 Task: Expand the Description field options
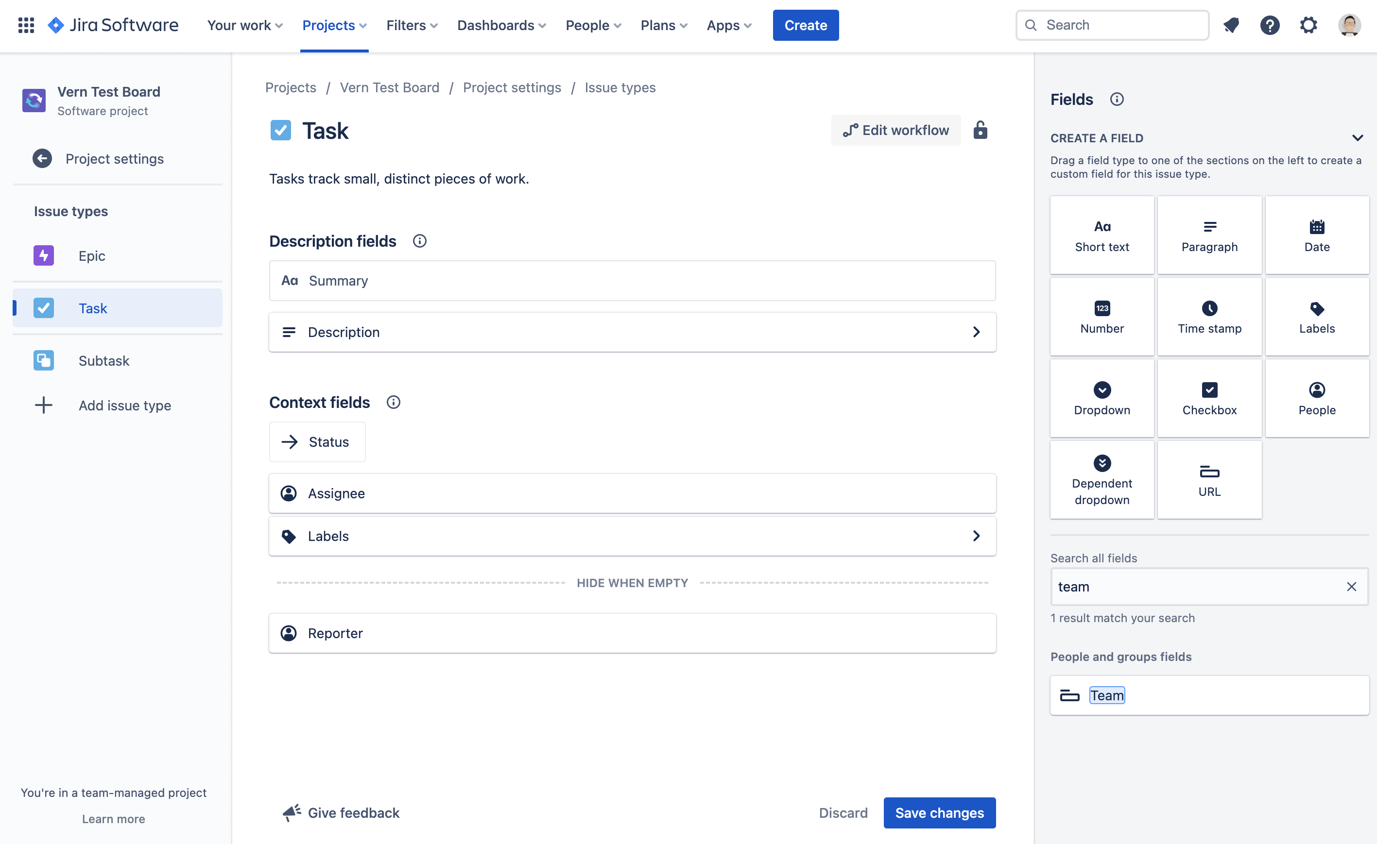pyautogui.click(x=976, y=331)
